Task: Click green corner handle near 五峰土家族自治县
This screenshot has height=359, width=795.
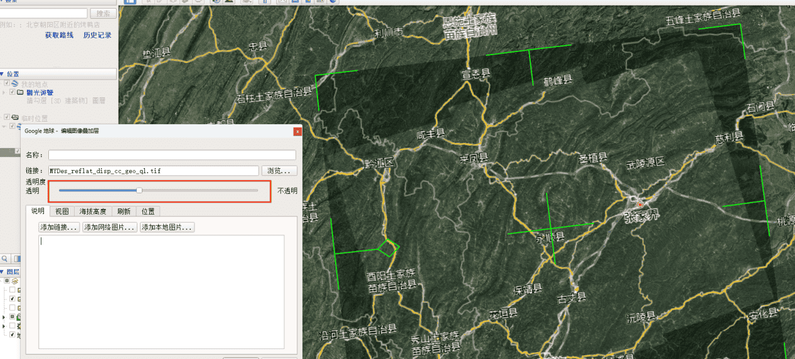Action: (x=740, y=24)
